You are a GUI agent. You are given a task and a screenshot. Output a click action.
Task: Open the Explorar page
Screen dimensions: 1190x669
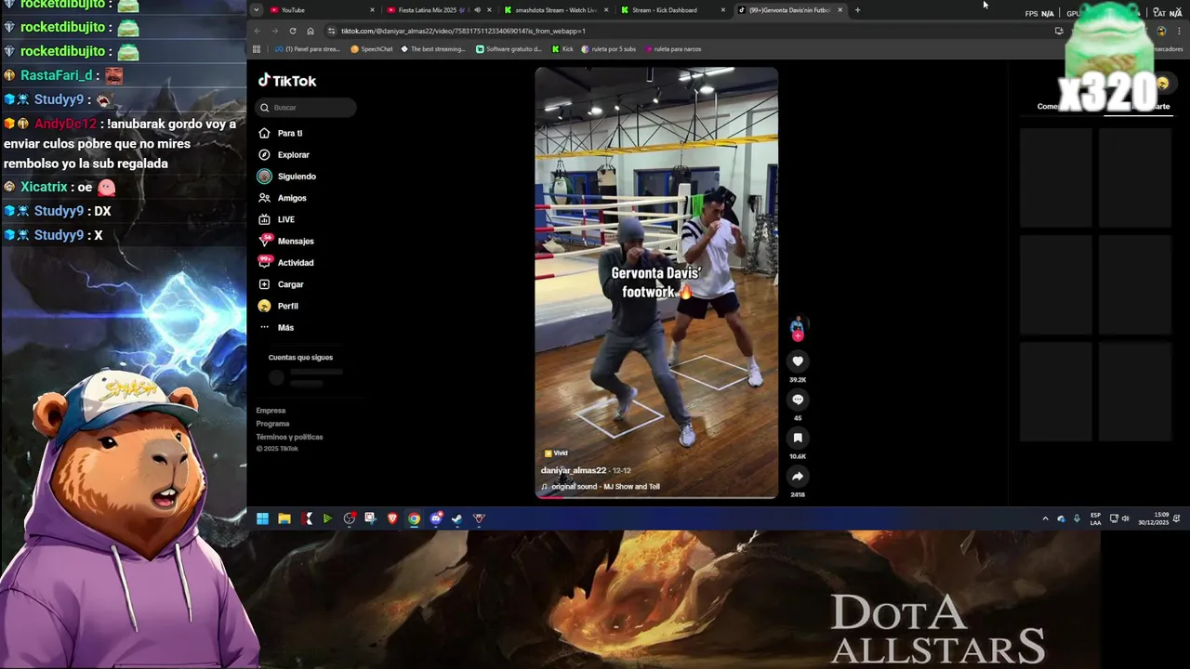click(284, 154)
